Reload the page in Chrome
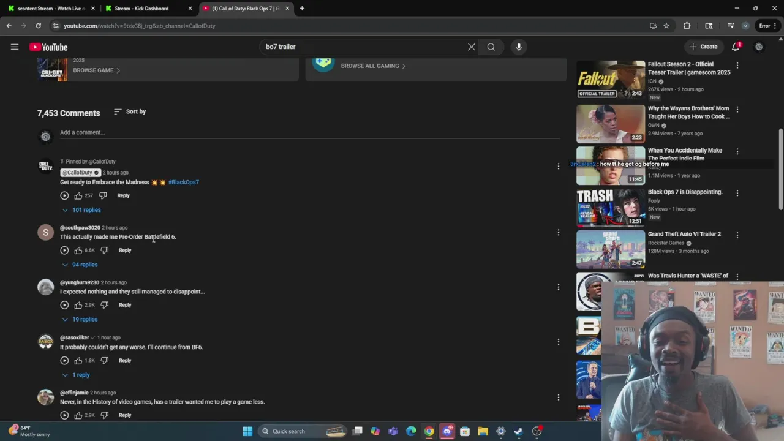784x441 pixels. 38,26
